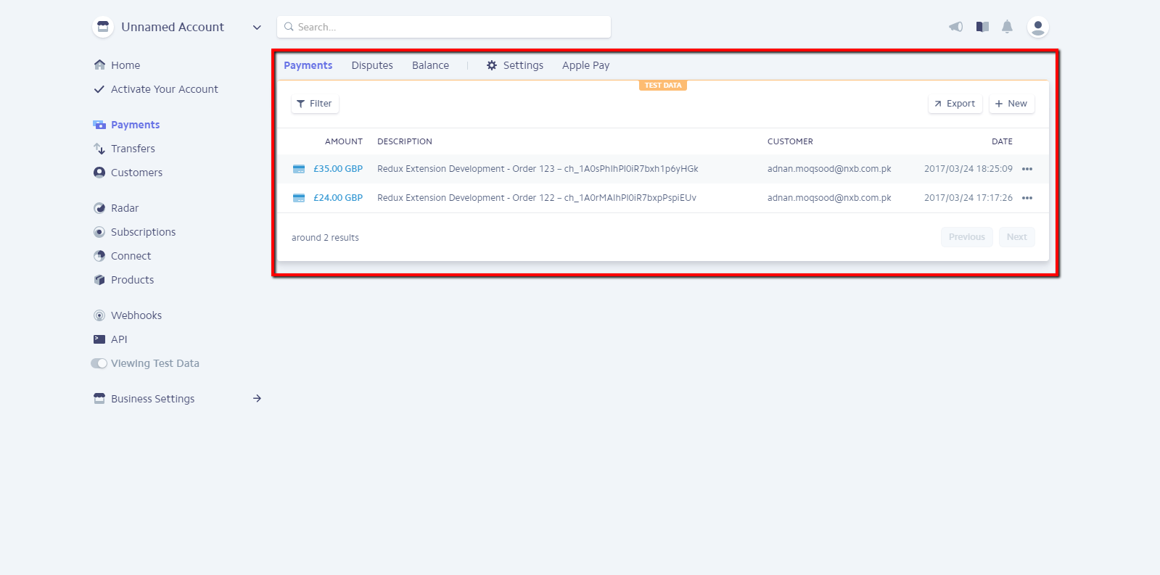Open Webhooks in the sidebar

click(136, 315)
